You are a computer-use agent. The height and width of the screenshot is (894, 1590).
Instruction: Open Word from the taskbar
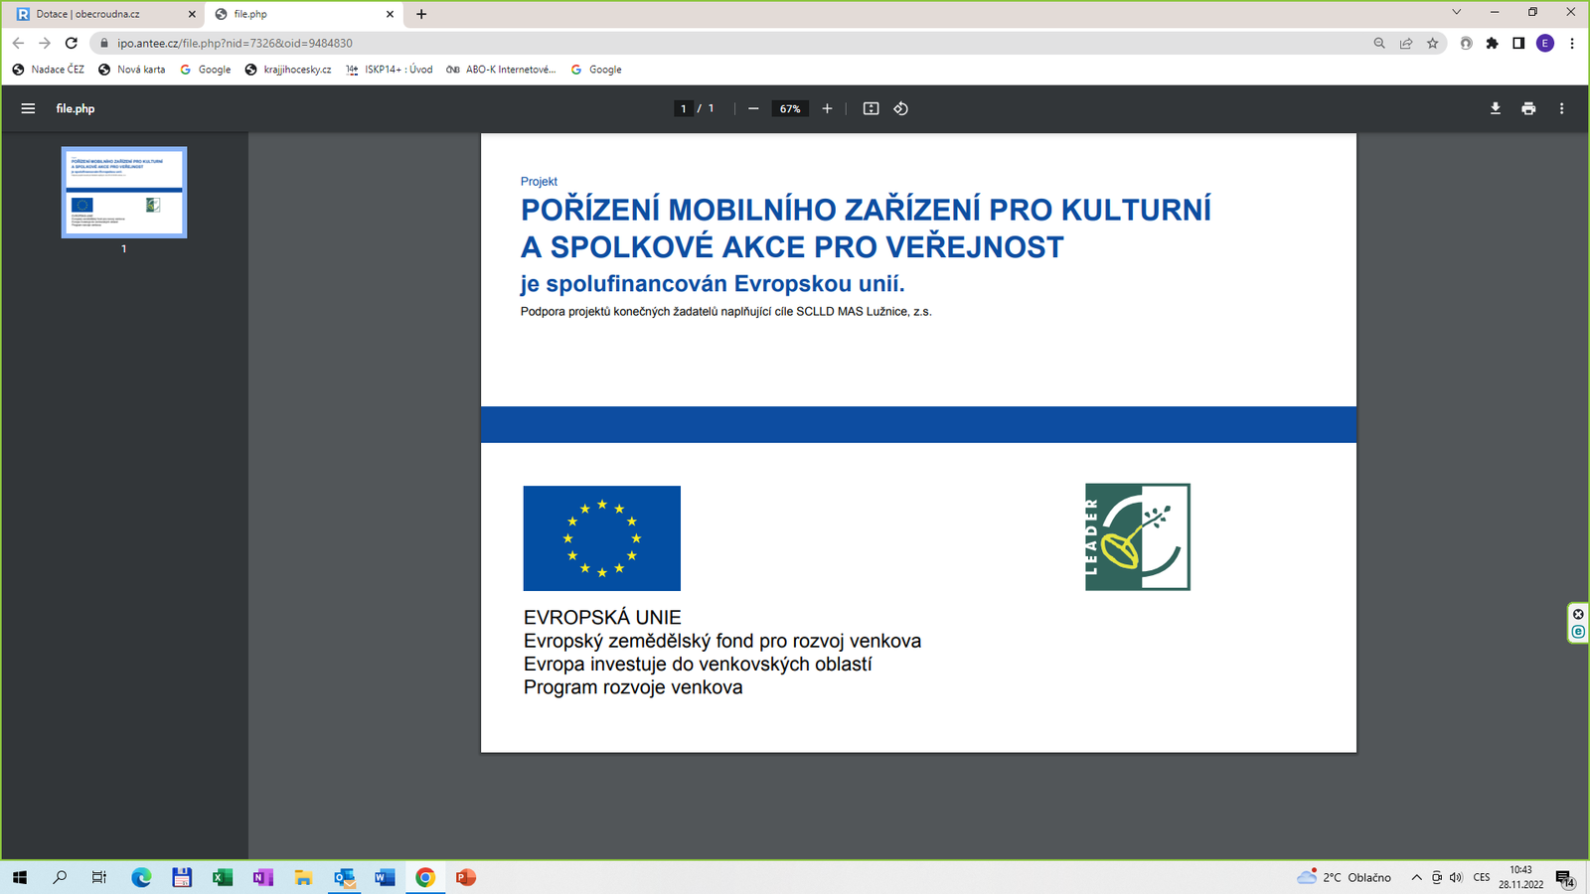pos(385,877)
